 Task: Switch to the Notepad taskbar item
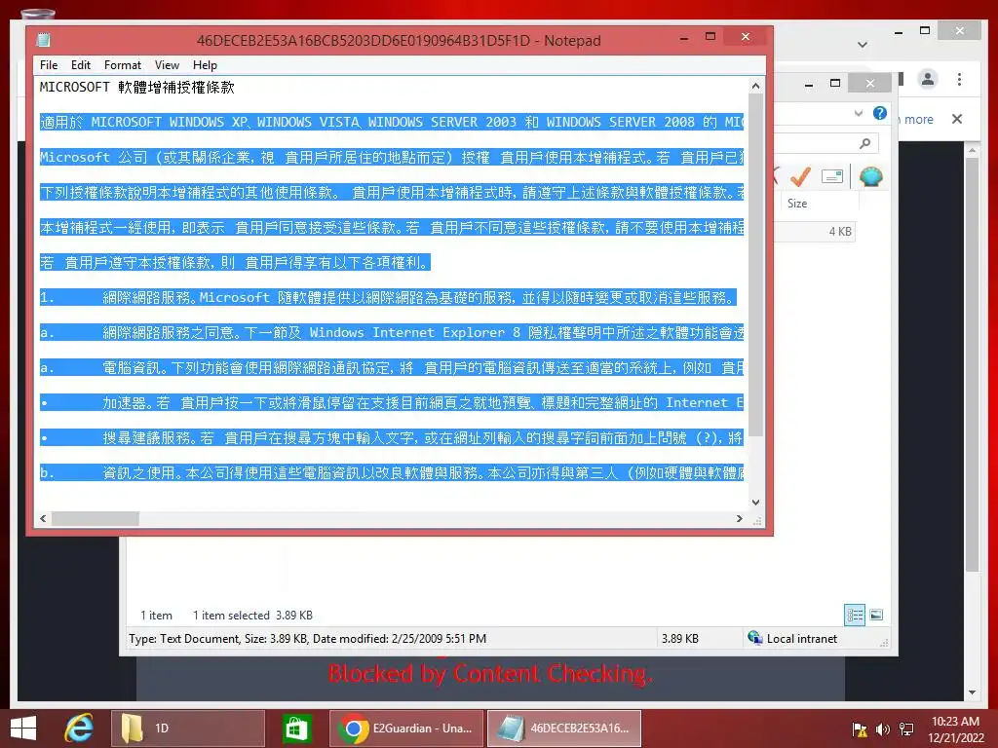click(564, 729)
